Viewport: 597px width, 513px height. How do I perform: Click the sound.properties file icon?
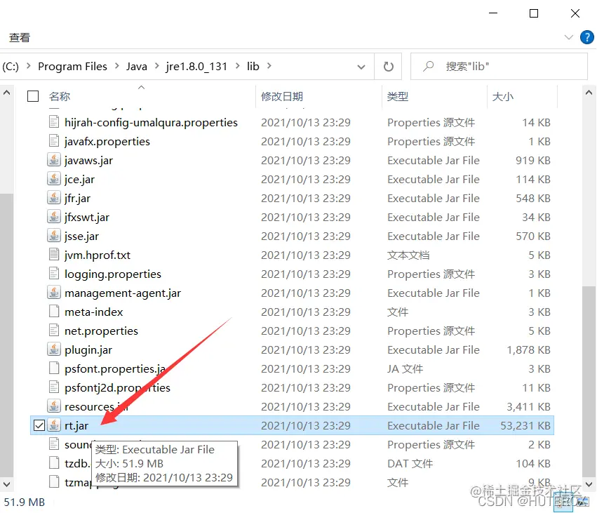54,444
